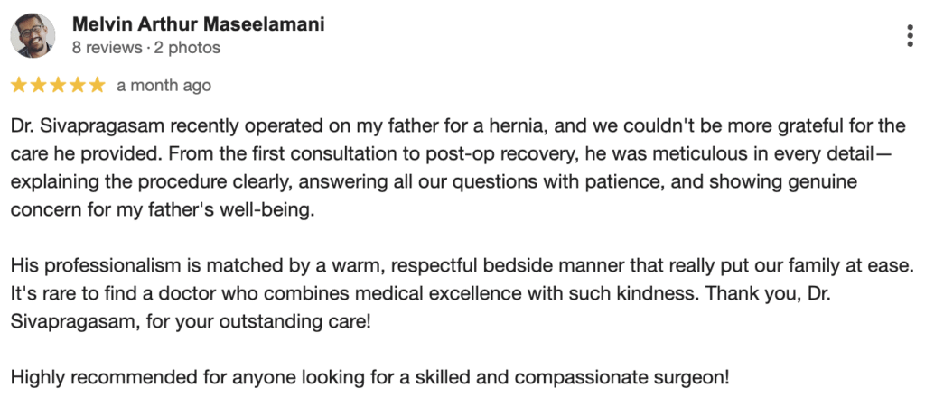Screen dimensions: 925x397
Task: Open Melvin Arthur Maseelamani's profile name
Action: click(198, 24)
